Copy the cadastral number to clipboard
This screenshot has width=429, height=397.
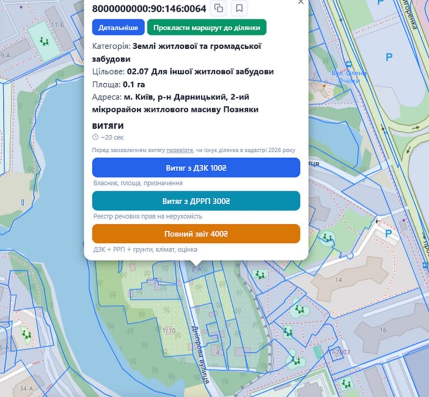click(220, 8)
